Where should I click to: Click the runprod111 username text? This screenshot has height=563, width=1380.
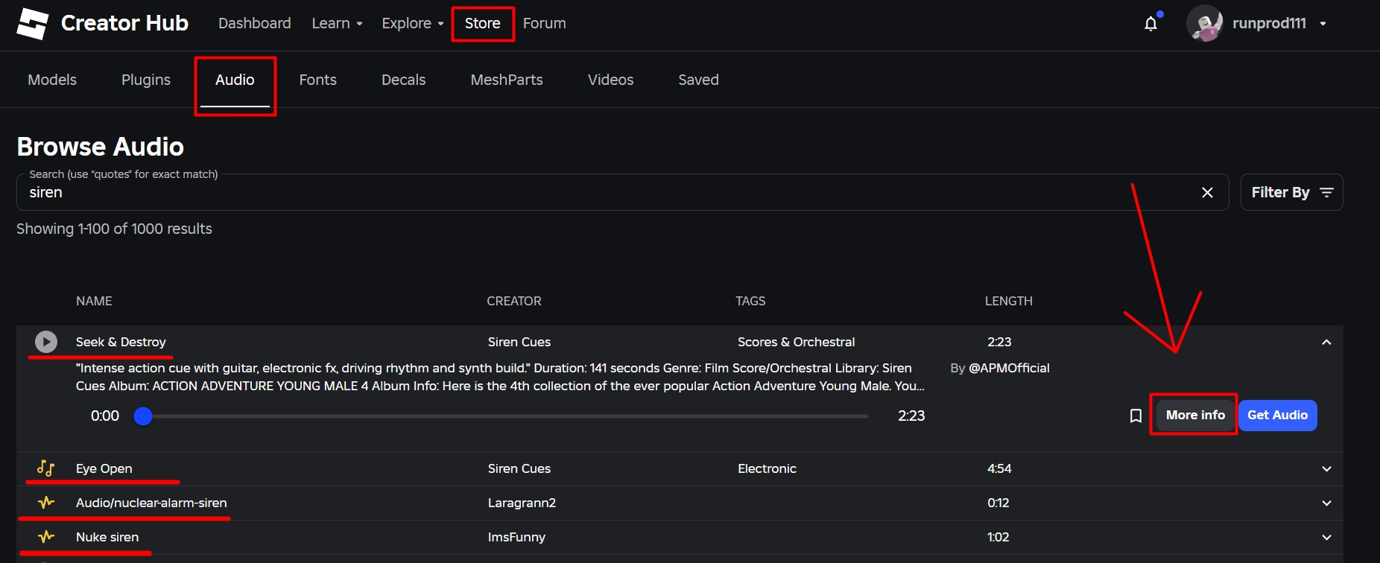click(1269, 23)
